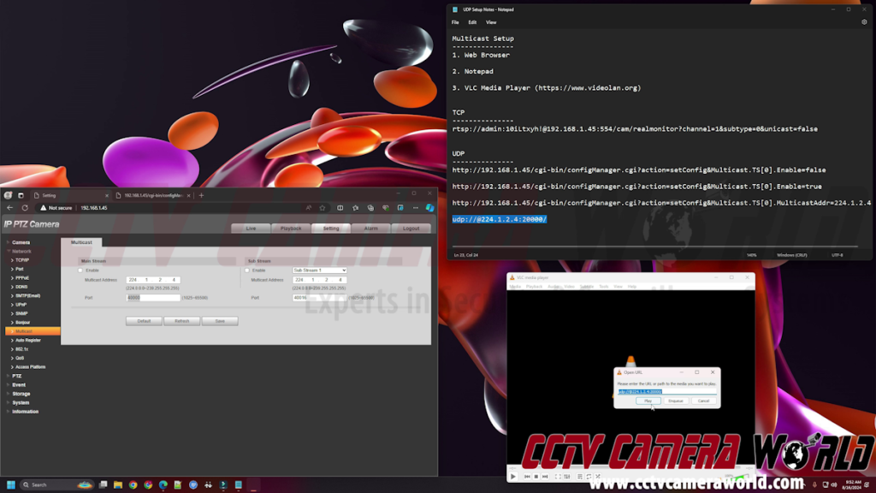Open the Edge profile avatar
876x493 pixels.
pos(8,196)
